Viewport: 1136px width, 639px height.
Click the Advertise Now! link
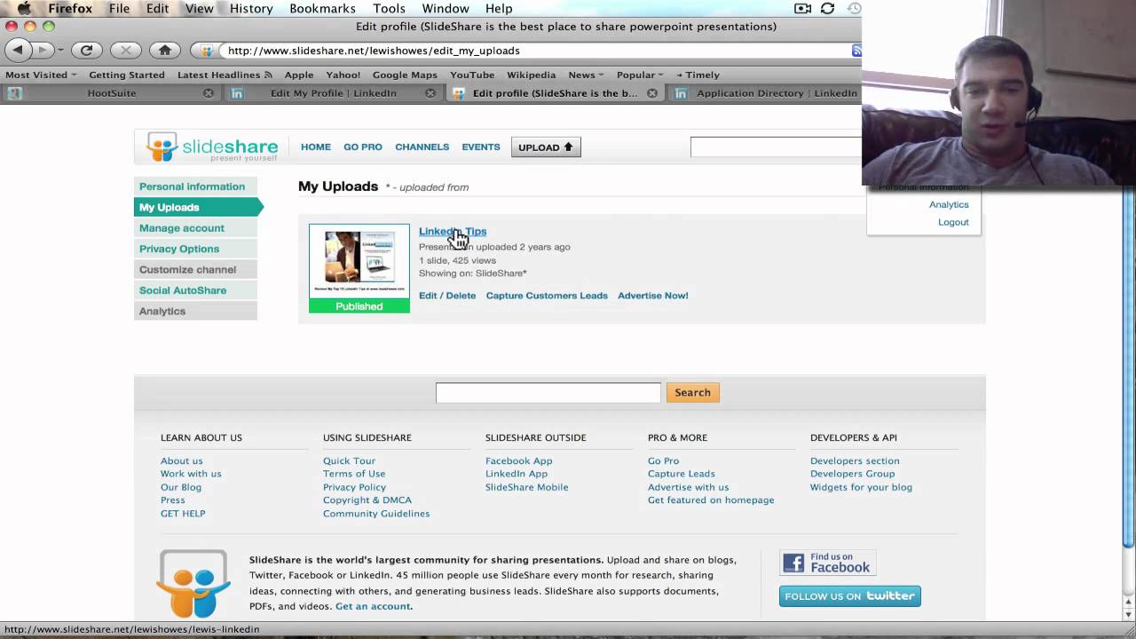tap(652, 296)
